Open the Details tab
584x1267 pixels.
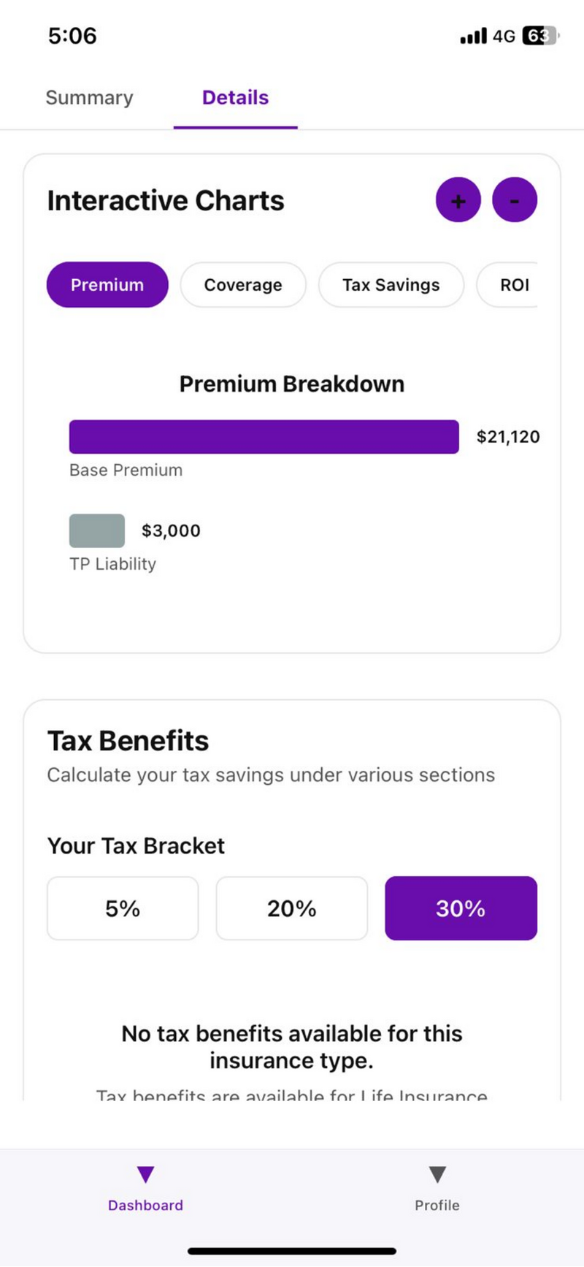tap(234, 97)
